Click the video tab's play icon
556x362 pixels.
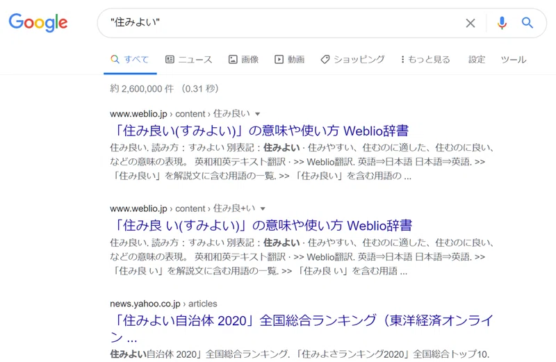pos(279,59)
